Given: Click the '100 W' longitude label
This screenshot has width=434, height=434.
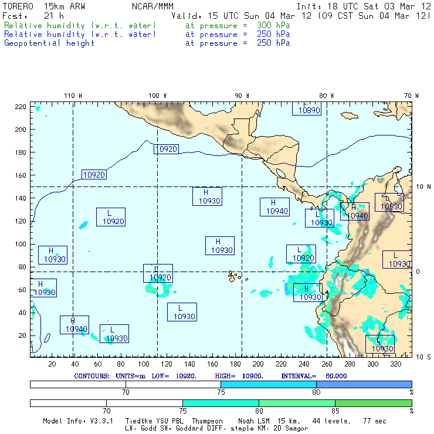Looking at the screenshot, I should (158, 96).
